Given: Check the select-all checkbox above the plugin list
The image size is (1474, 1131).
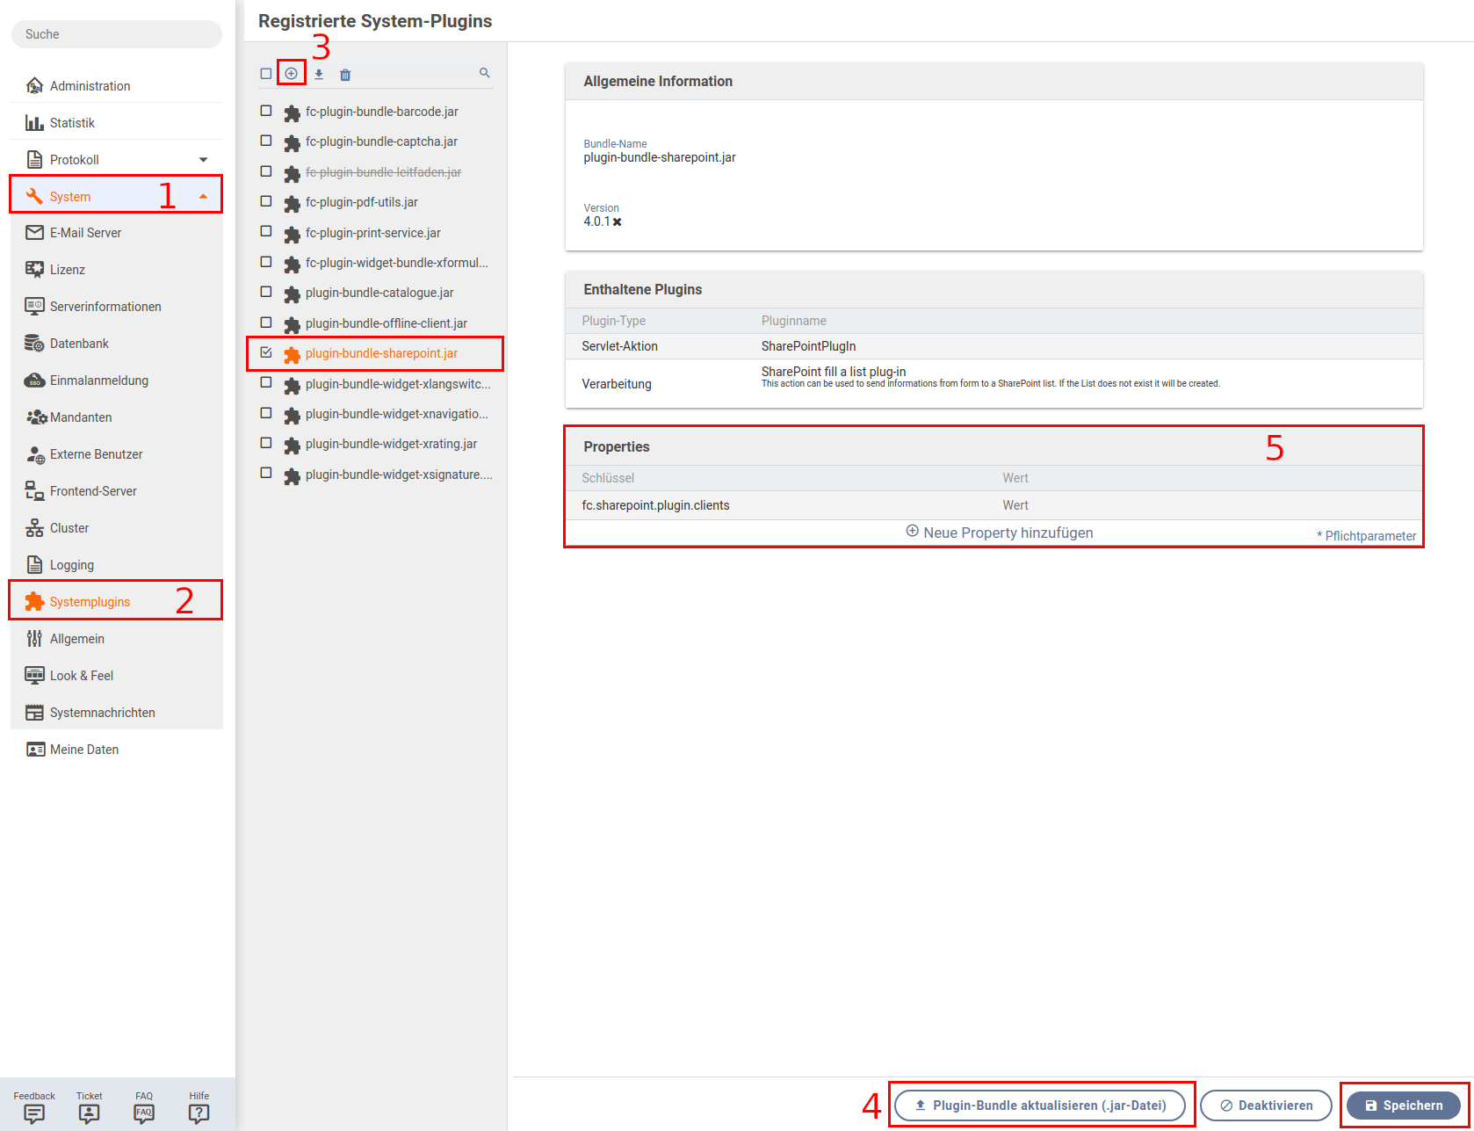Looking at the screenshot, I should pyautogui.click(x=266, y=74).
